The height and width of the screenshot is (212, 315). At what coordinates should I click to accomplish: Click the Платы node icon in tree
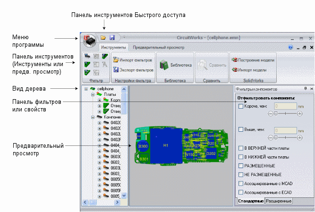click(x=99, y=94)
